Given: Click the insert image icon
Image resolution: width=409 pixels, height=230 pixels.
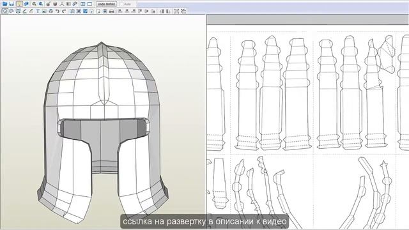Looking at the screenshot, I should [x=44, y=11].
